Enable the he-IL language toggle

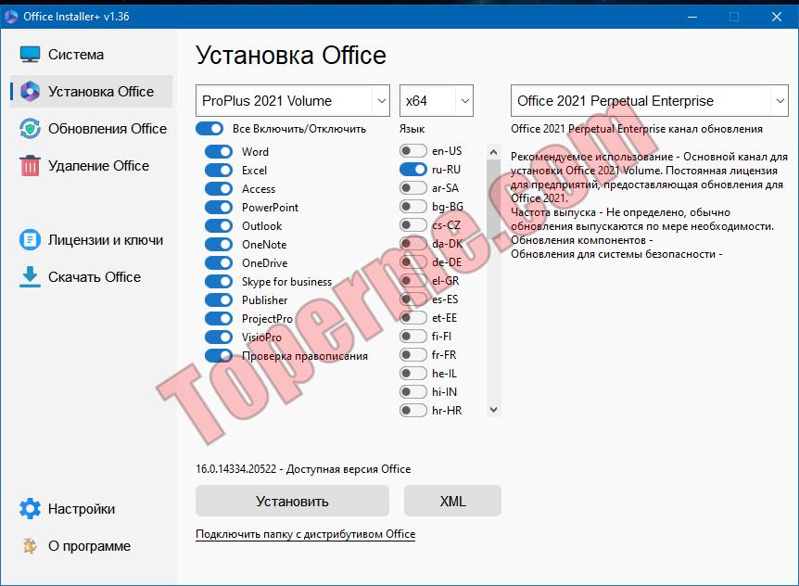click(x=413, y=374)
